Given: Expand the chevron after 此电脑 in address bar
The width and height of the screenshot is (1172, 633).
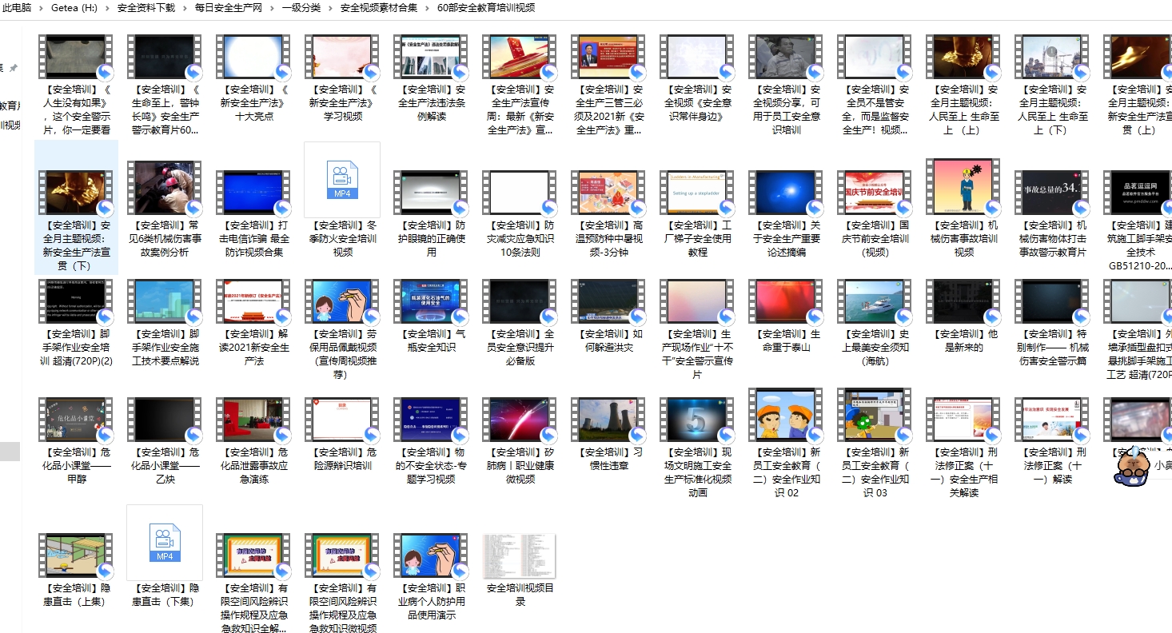Looking at the screenshot, I should click(x=42, y=8).
